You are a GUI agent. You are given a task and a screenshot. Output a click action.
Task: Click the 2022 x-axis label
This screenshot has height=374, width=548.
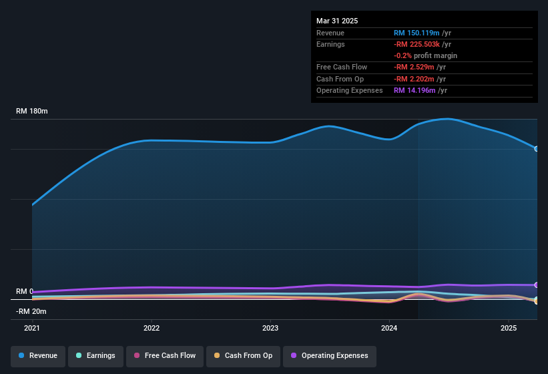[152, 328]
